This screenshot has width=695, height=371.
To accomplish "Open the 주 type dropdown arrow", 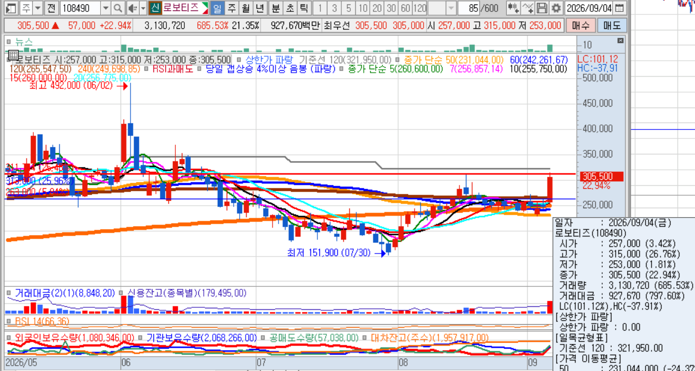I will point(38,8).
